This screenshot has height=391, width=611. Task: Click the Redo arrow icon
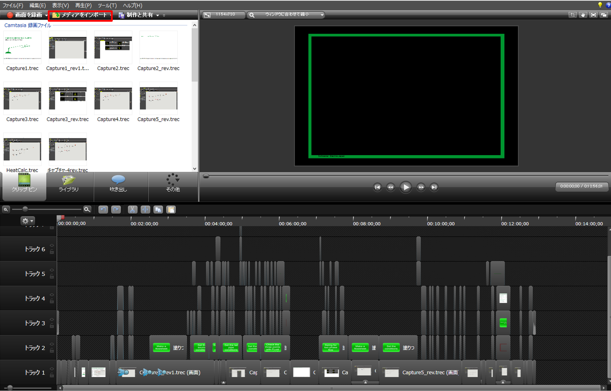[116, 210]
